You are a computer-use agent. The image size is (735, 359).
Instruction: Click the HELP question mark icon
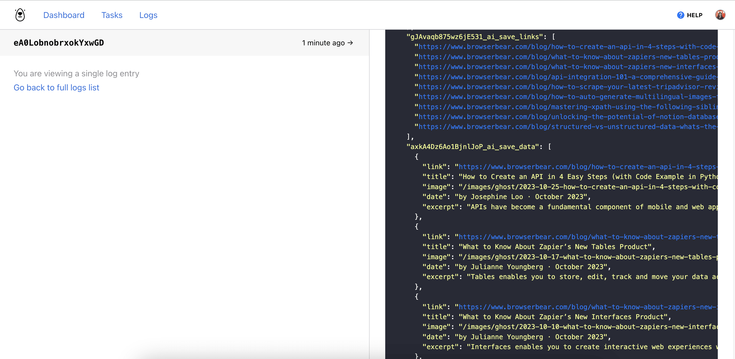[x=680, y=15]
